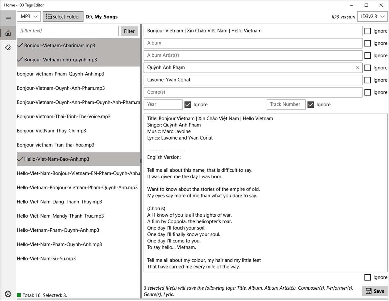
Task: Open the hamburger navigation menu
Action: click(8, 18)
